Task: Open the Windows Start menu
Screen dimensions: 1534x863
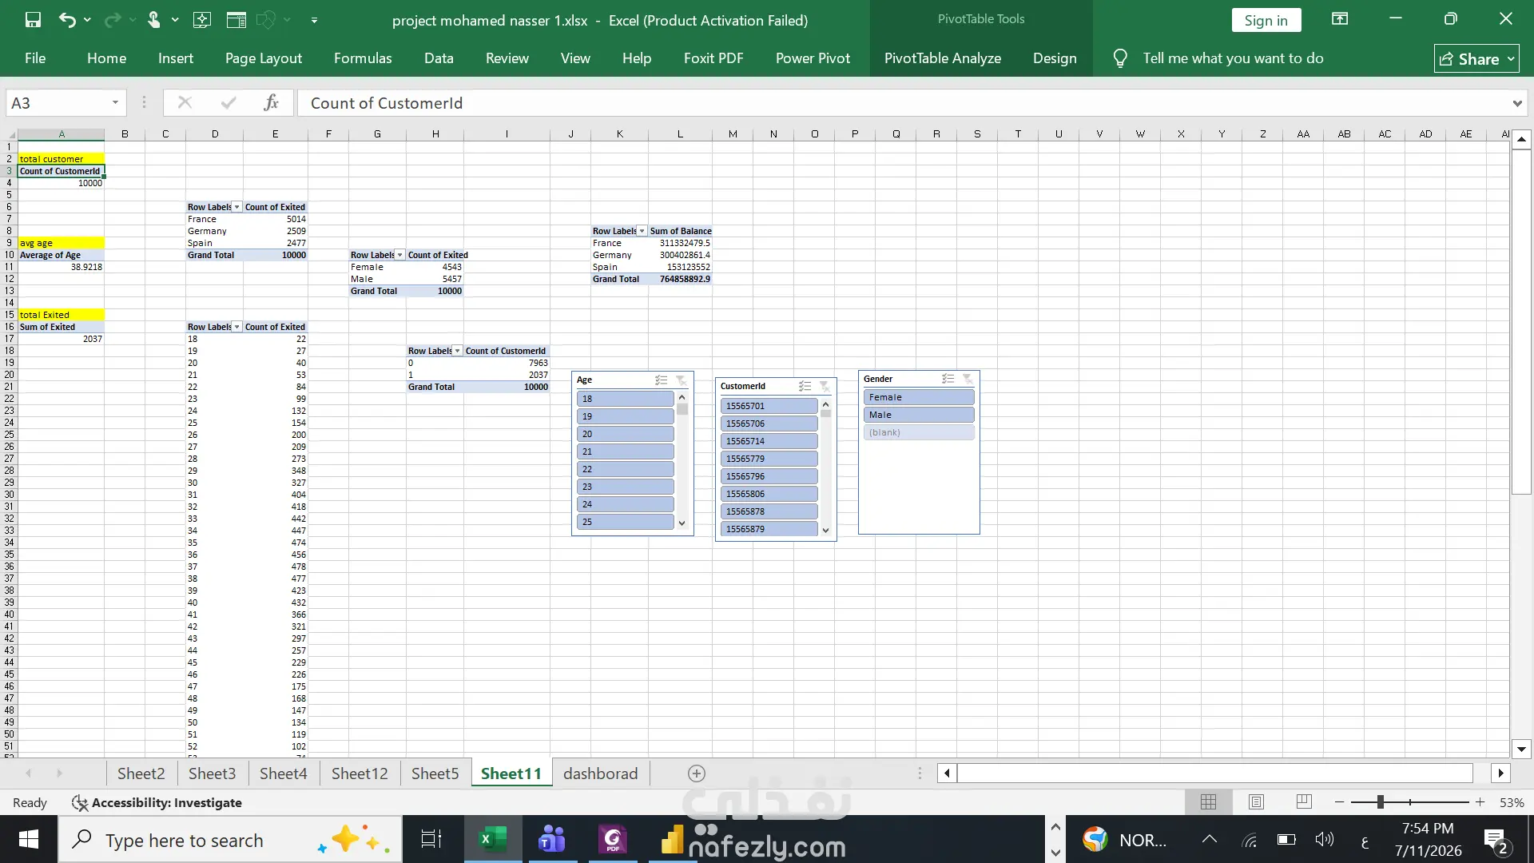Action: click(29, 839)
